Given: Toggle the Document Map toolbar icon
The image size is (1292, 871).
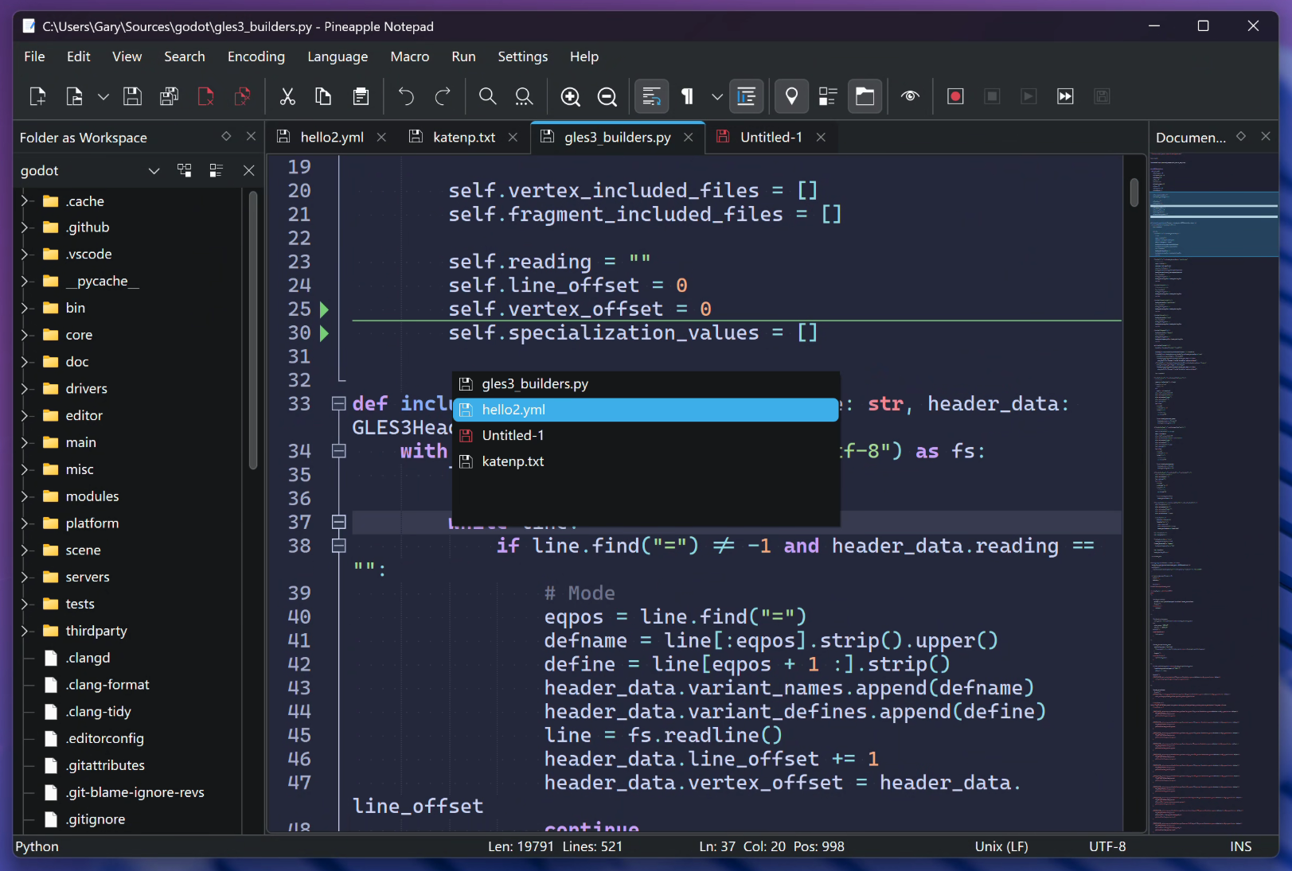Looking at the screenshot, I should [828, 96].
